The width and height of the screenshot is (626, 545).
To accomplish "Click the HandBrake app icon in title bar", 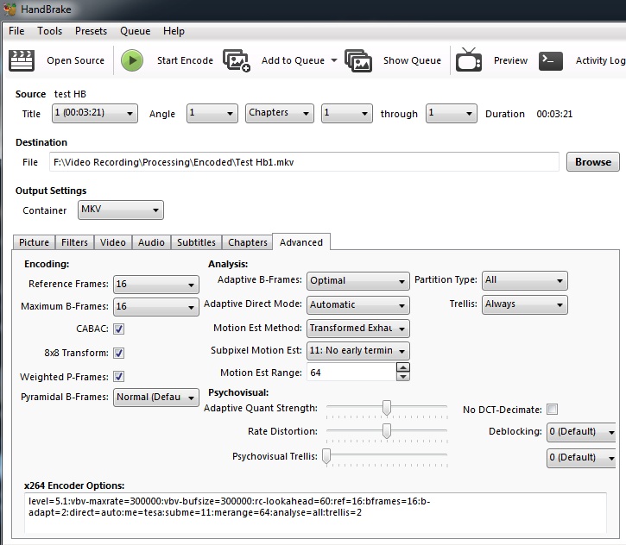I will 9,9.
